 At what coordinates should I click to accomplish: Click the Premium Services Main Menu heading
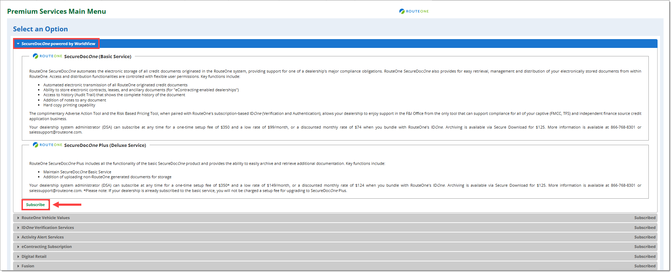click(57, 11)
